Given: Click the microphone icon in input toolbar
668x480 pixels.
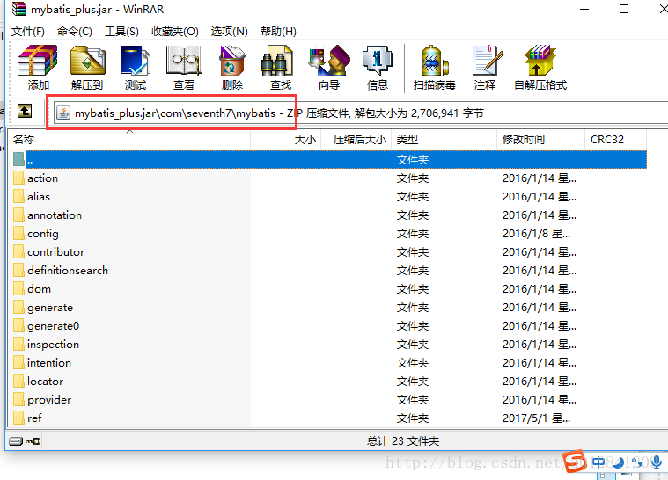Looking at the screenshot, I should pos(657,462).
